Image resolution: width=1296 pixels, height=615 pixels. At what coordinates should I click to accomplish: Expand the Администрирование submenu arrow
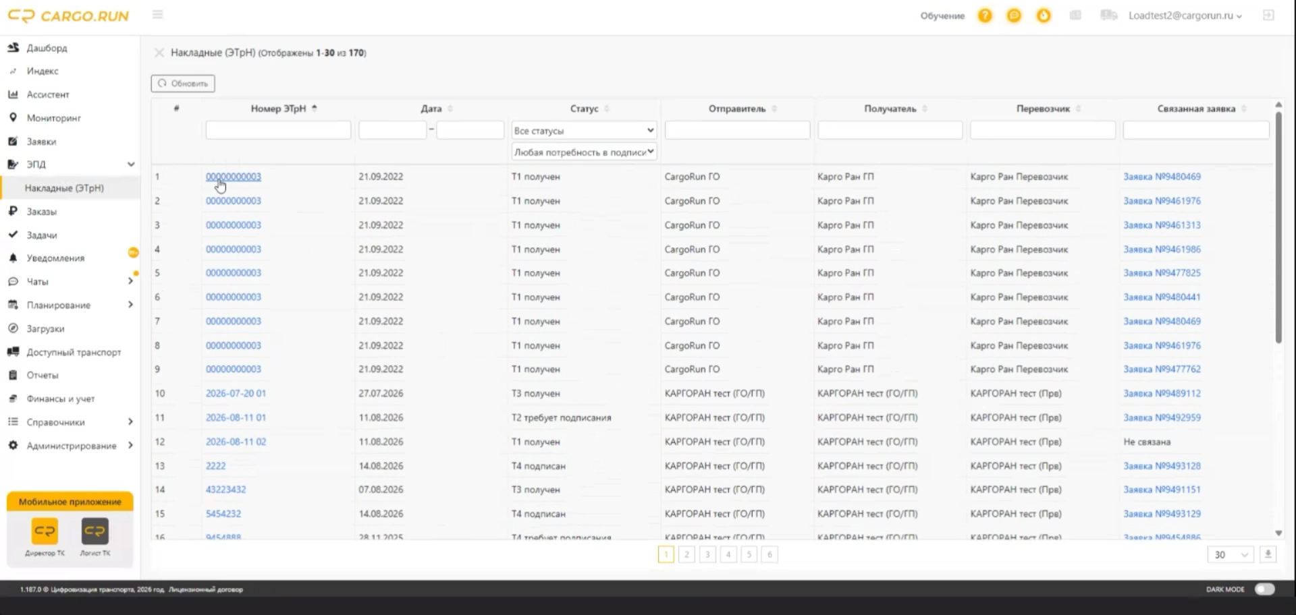130,445
